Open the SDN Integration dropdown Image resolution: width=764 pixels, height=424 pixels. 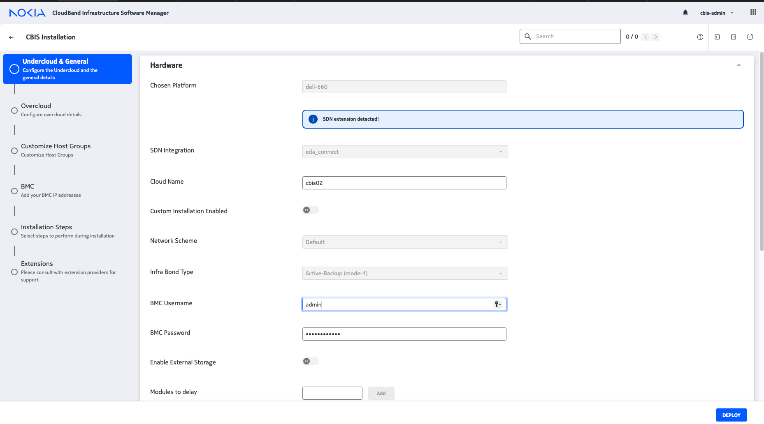coord(405,152)
